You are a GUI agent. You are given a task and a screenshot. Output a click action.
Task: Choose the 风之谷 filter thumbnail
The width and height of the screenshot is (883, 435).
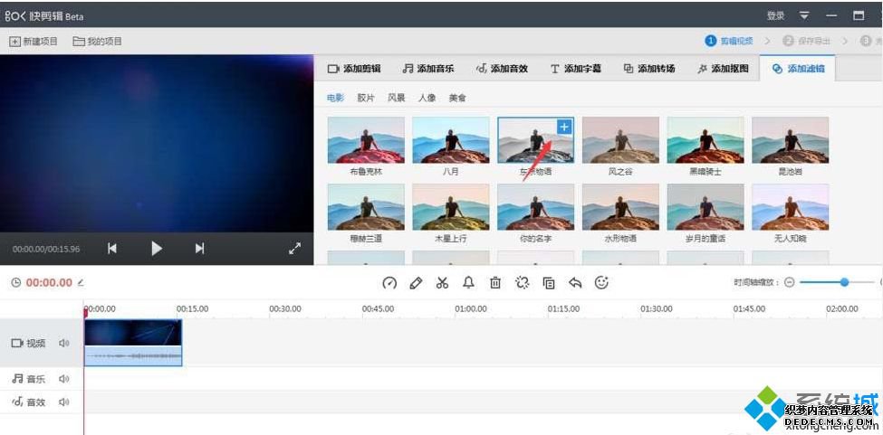pyautogui.click(x=620, y=140)
